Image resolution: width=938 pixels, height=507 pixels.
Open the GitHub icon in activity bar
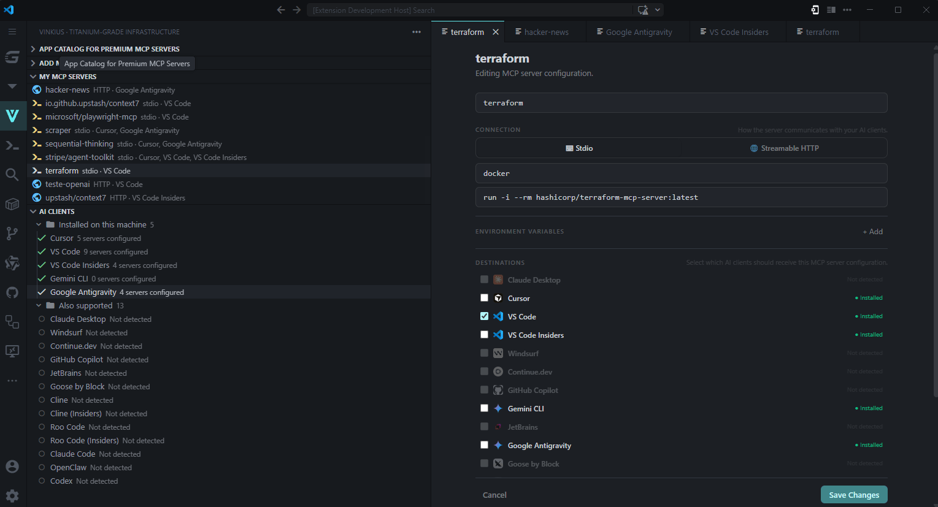pos(12,292)
